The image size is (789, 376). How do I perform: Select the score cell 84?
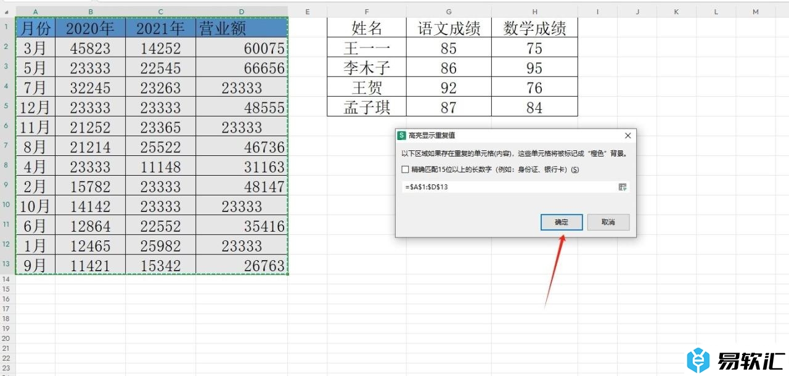534,107
